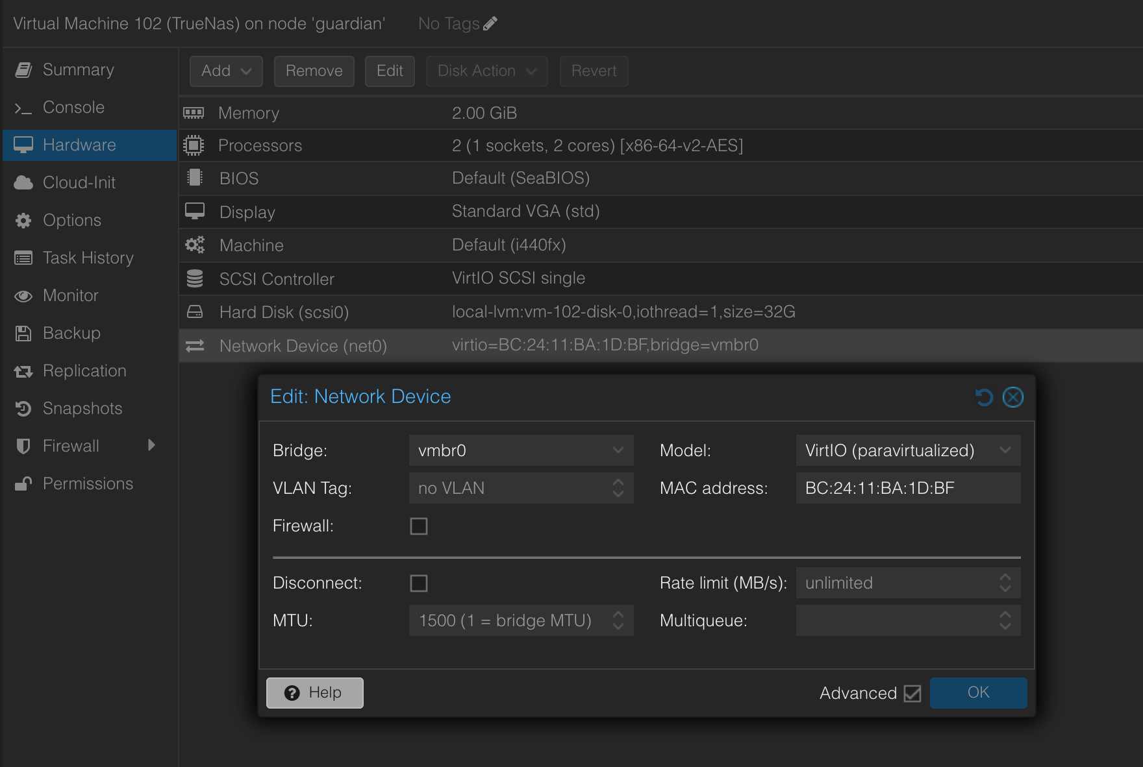Click the Console prompt icon
Image resolution: width=1143 pixels, height=767 pixels.
coord(23,108)
